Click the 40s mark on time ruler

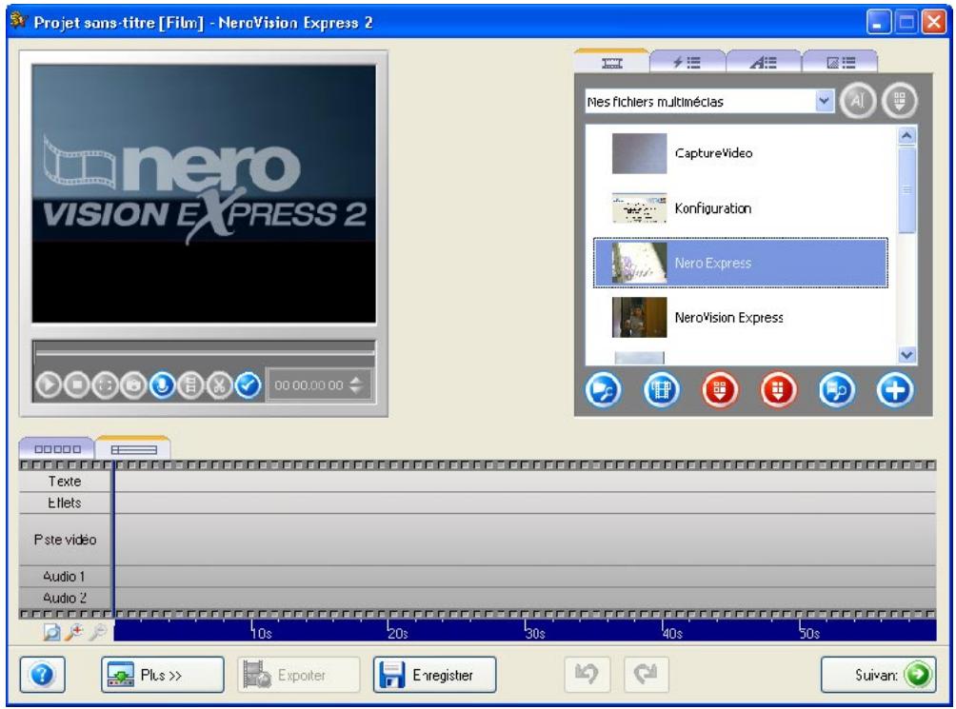pos(672,633)
